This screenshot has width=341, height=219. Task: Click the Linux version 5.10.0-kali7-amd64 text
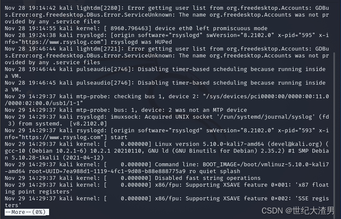click(210, 144)
